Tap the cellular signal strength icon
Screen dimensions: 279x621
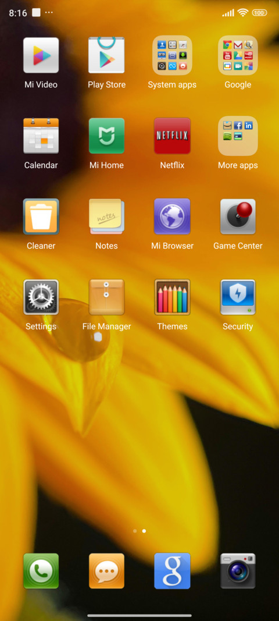click(228, 13)
